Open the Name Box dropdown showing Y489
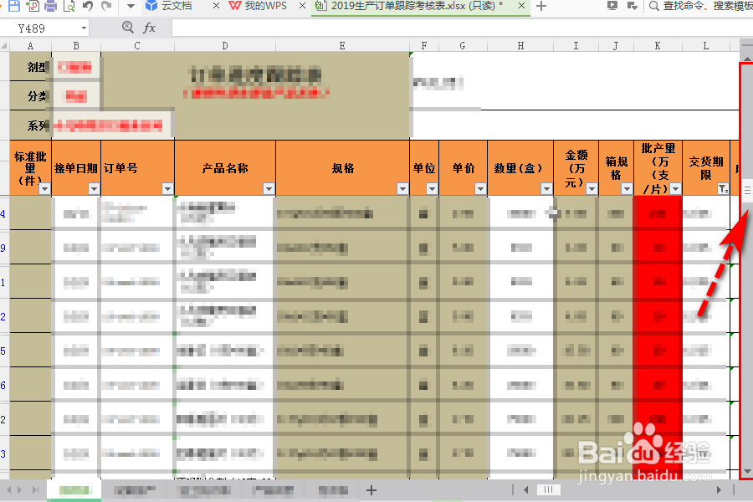This screenshot has width=753, height=502. 83,27
